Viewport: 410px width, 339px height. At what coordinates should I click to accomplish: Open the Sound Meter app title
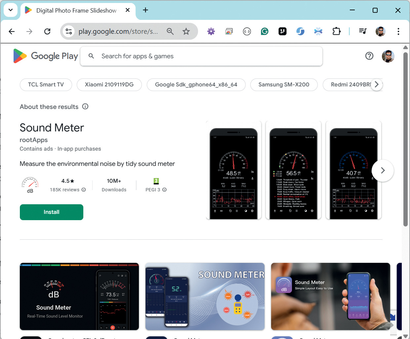52,128
